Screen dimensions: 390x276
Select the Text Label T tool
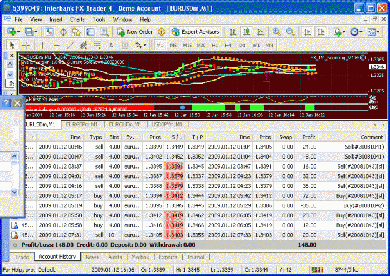pyautogui.click(x=125, y=46)
